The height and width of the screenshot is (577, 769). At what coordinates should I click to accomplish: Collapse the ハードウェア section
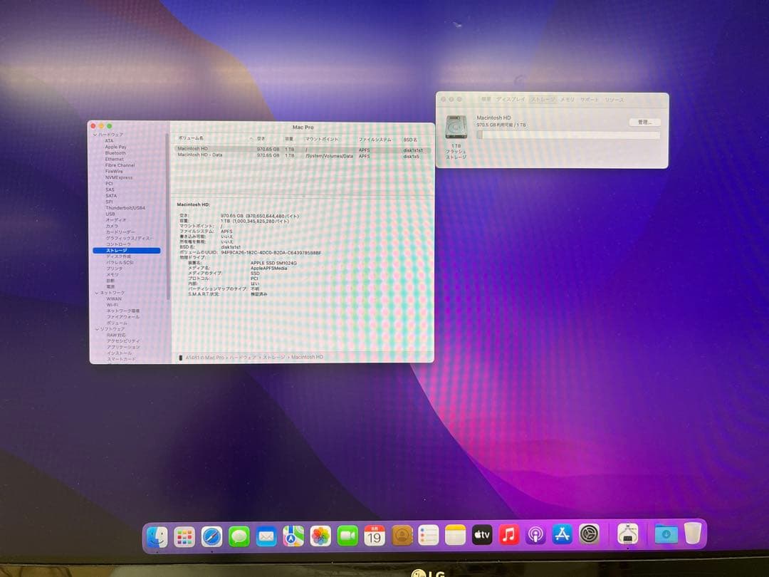coord(94,132)
